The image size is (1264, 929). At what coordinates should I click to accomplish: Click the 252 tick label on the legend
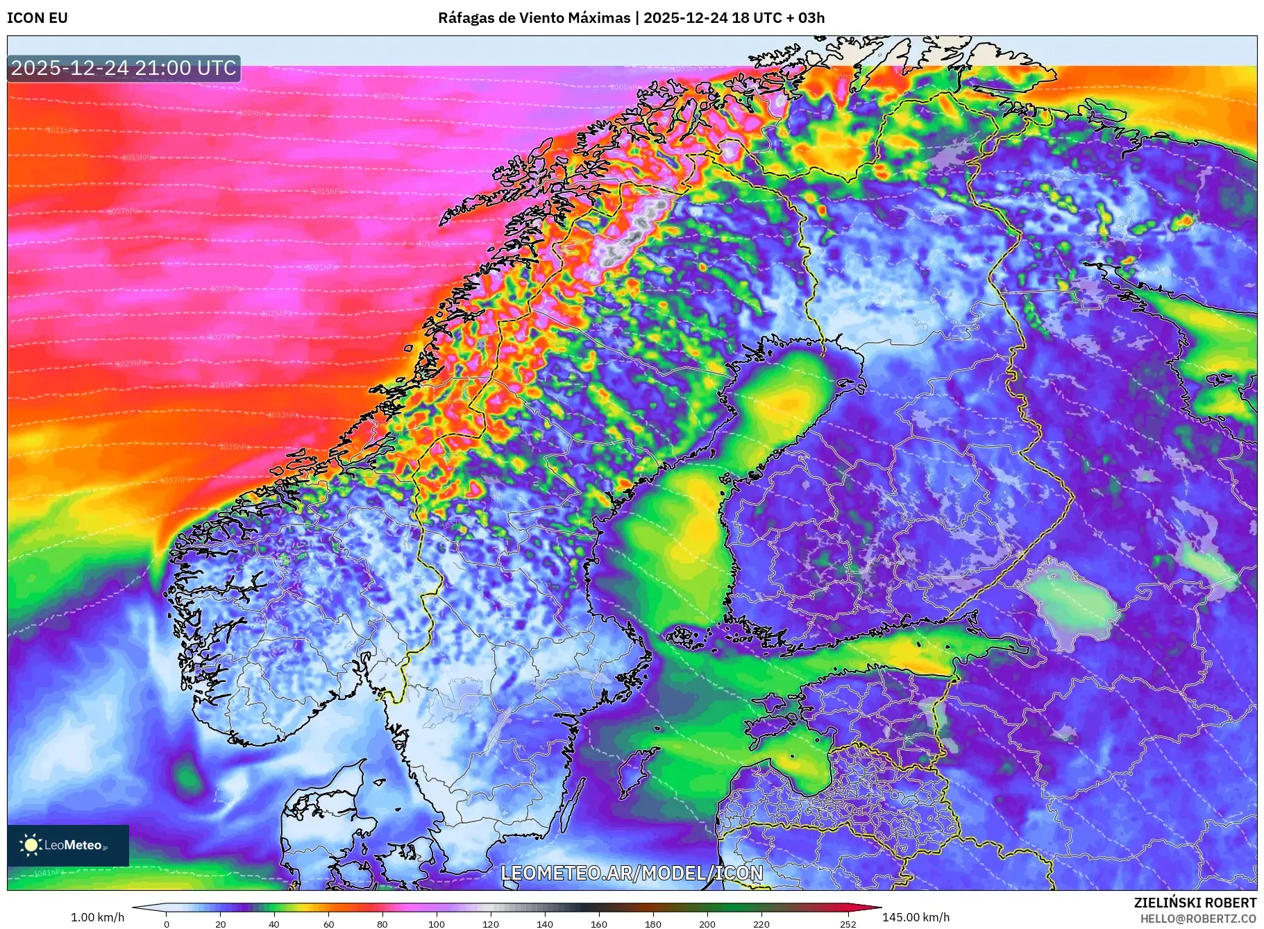(848, 923)
